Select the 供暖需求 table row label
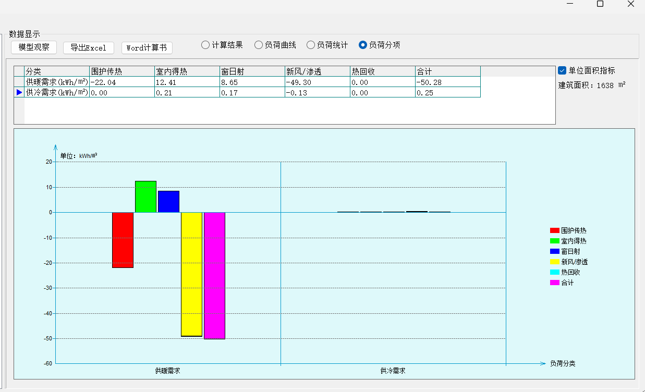The image size is (645, 392). click(57, 82)
